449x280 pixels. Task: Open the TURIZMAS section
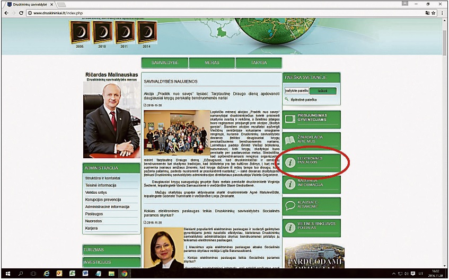(x=111, y=250)
